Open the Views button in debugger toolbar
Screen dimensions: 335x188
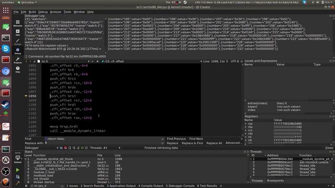click(329, 148)
